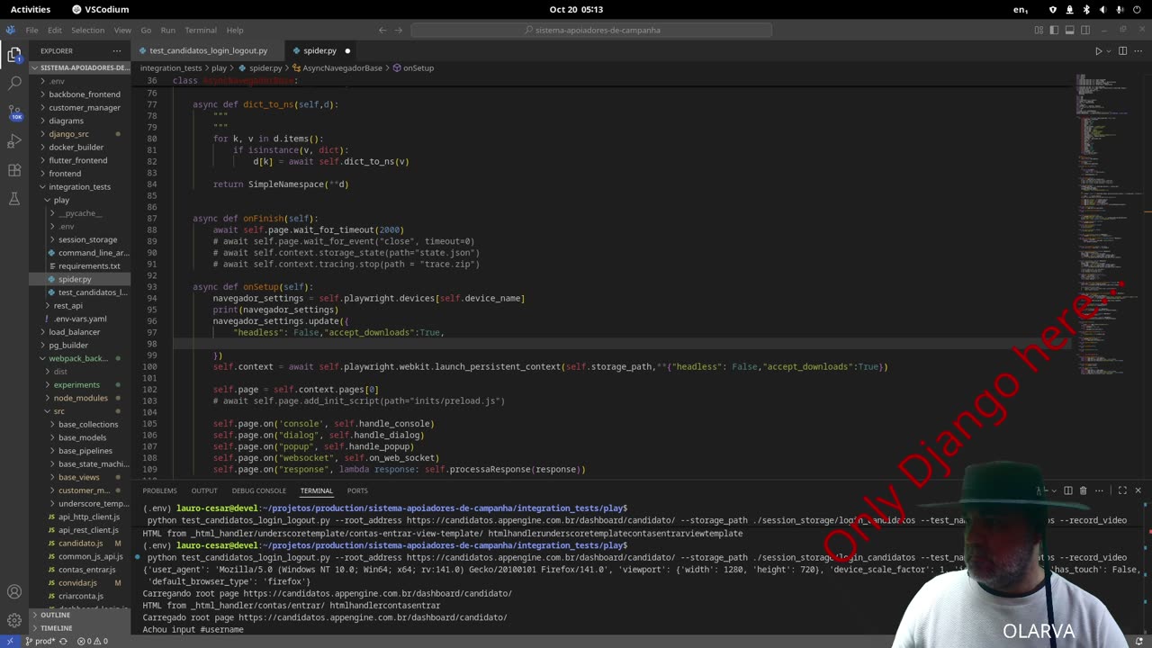Expand the backbone_frontend folder
The image size is (1152, 648).
[x=81, y=94]
